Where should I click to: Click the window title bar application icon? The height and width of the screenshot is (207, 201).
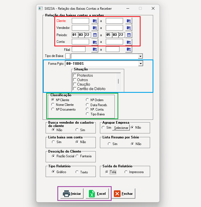40,8
